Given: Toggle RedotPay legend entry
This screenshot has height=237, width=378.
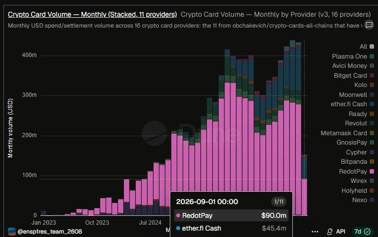Looking at the screenshot, I should point(356,171).
